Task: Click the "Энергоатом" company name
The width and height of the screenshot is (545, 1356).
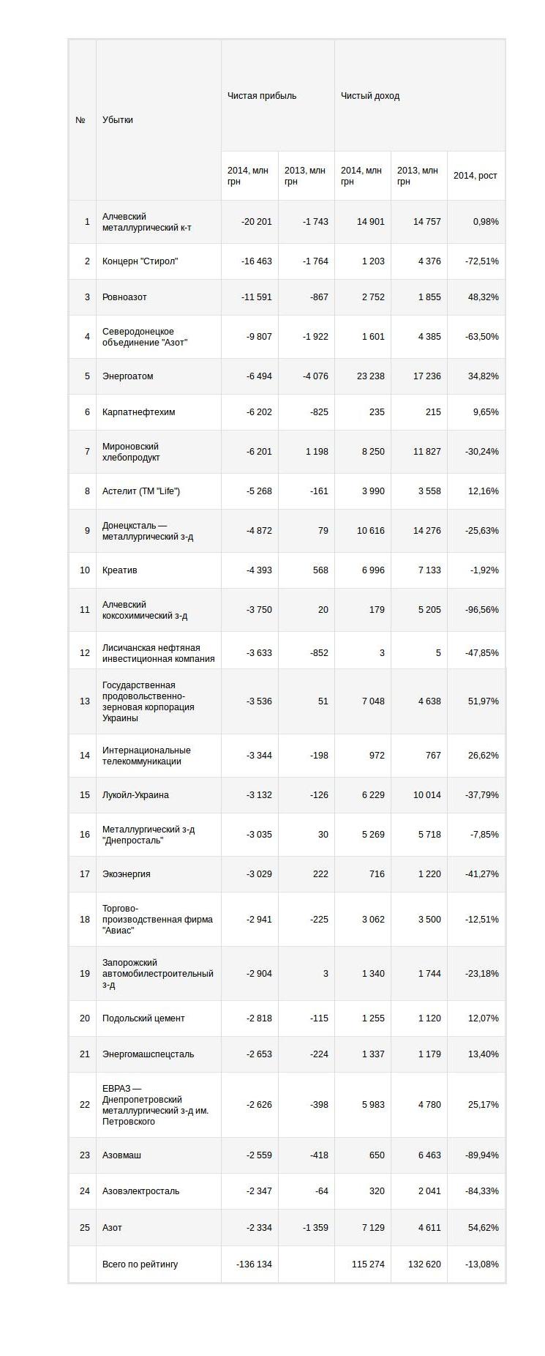Action: click(x=128, y=376)
